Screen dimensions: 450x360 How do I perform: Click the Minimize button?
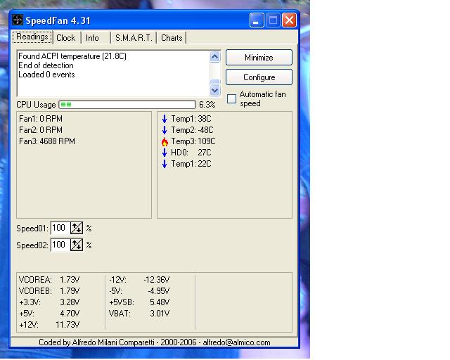coord(259,58)
